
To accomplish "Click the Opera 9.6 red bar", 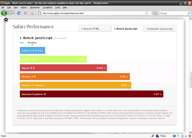I will pyautogui.click(x=63, y=68).
